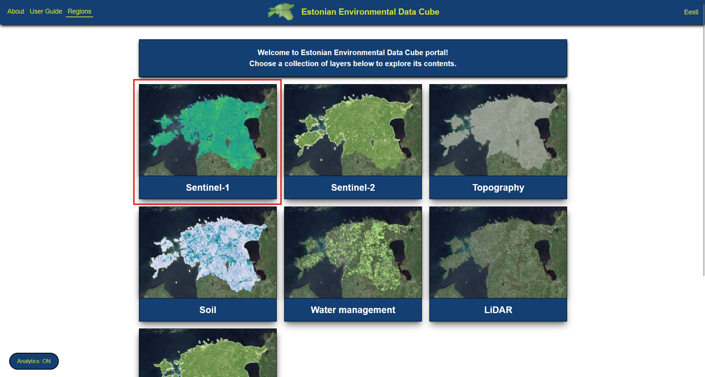
Task: Open the LiDAR map thumbnail
Action: pyautogui.click(x=498, y=252)
